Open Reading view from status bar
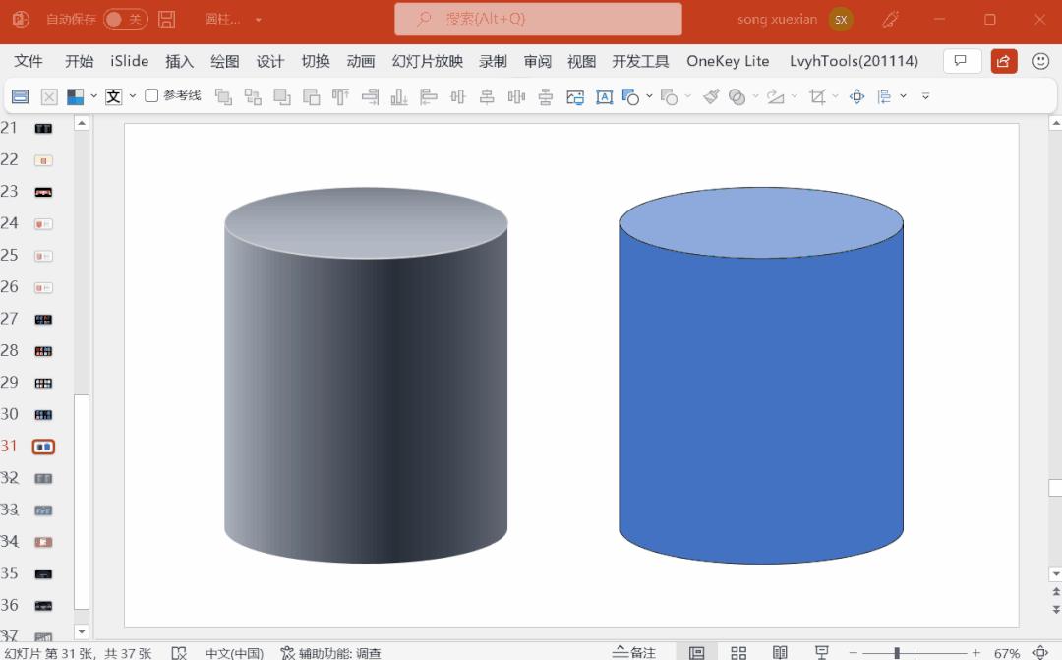Image resolution: width=1062 pixels, height=660 pixels. (x=780, y=653)
